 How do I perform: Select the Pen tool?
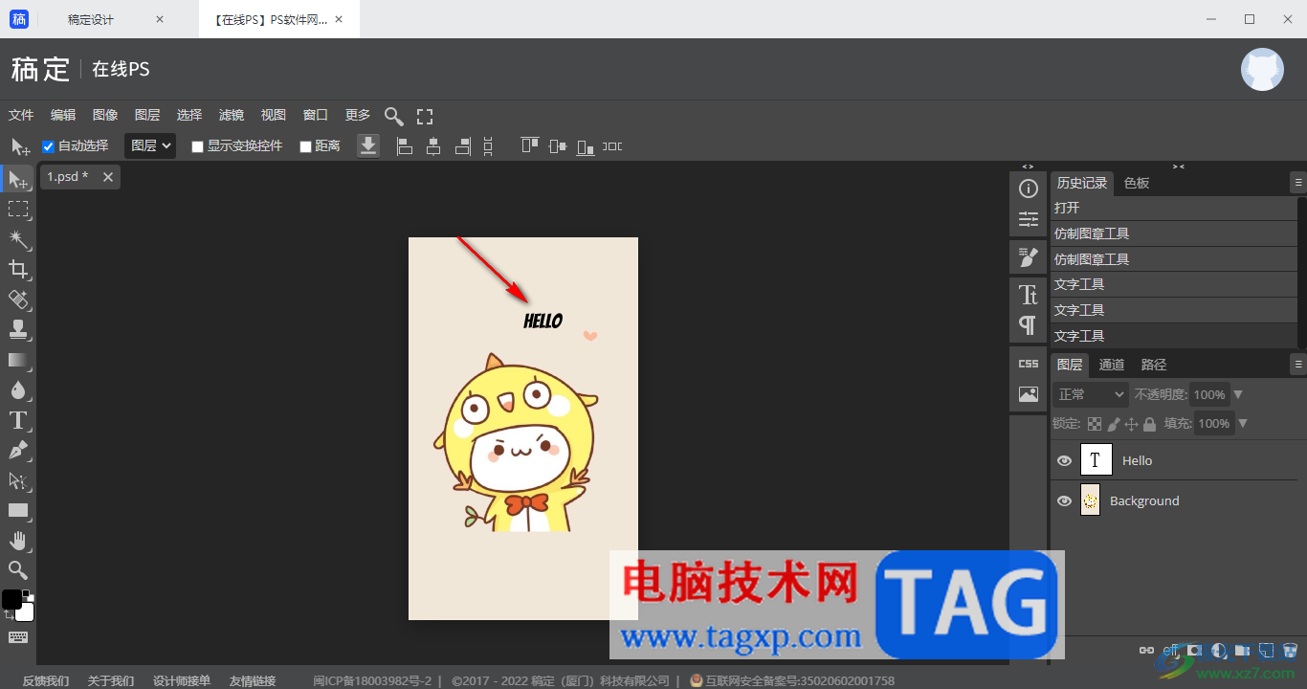point(18,450)
